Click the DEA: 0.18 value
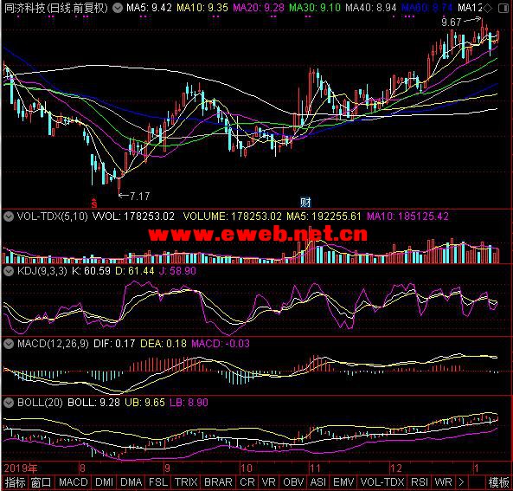This screenshot has width=513, height=491. point(164,344)
